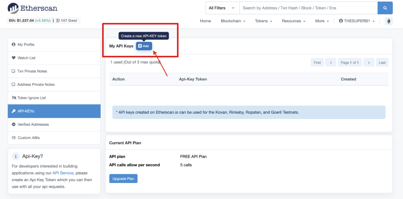Click the Token Ignore List crossed-eye icon
The width and height of the screenshot is (403, 199).
point(14,98)
